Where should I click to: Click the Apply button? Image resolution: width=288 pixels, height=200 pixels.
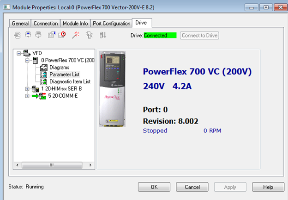point(230,187)
